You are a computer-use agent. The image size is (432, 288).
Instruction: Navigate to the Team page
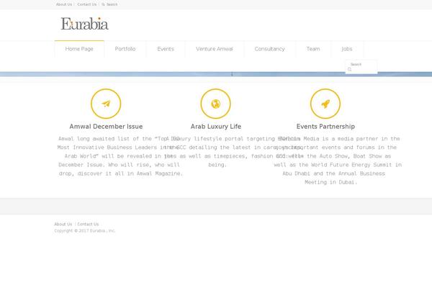click(x=312, y=49)
